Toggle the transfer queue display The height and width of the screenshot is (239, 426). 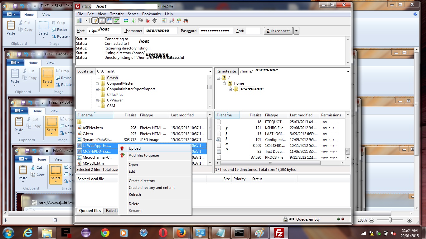116,21
